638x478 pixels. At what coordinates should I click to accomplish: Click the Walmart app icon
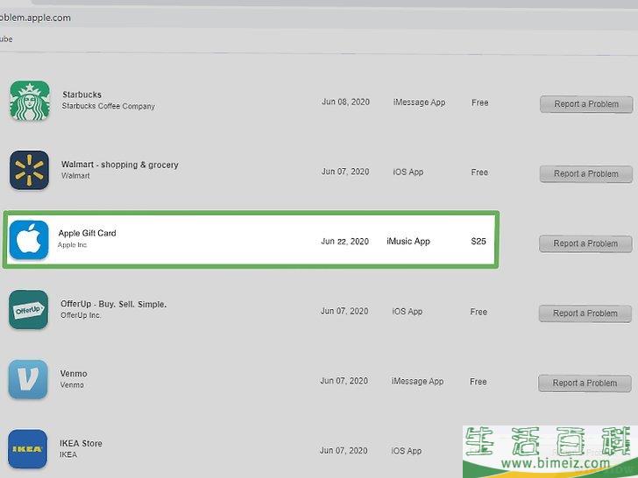(29, 171)
